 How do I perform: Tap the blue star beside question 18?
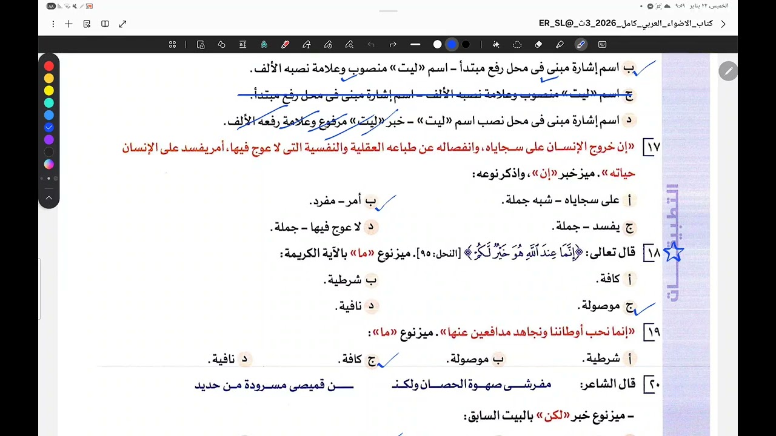[x=674, y=252]
